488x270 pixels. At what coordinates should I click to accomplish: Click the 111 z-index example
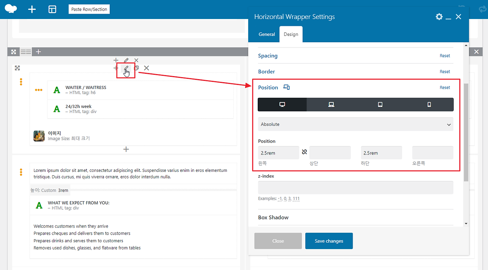click(296, 199)
